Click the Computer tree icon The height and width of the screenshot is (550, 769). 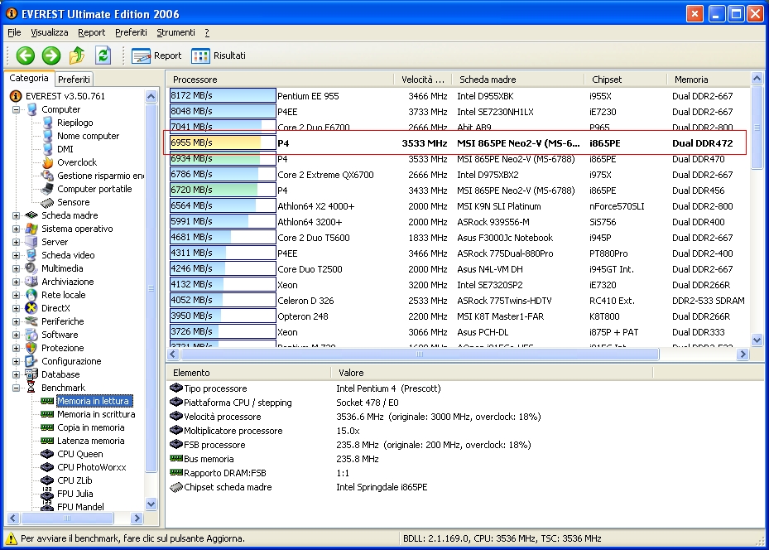[x=32, y=109]
